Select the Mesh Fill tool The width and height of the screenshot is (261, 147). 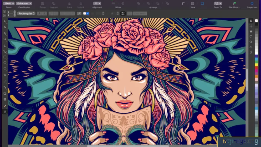pos(5,112)
